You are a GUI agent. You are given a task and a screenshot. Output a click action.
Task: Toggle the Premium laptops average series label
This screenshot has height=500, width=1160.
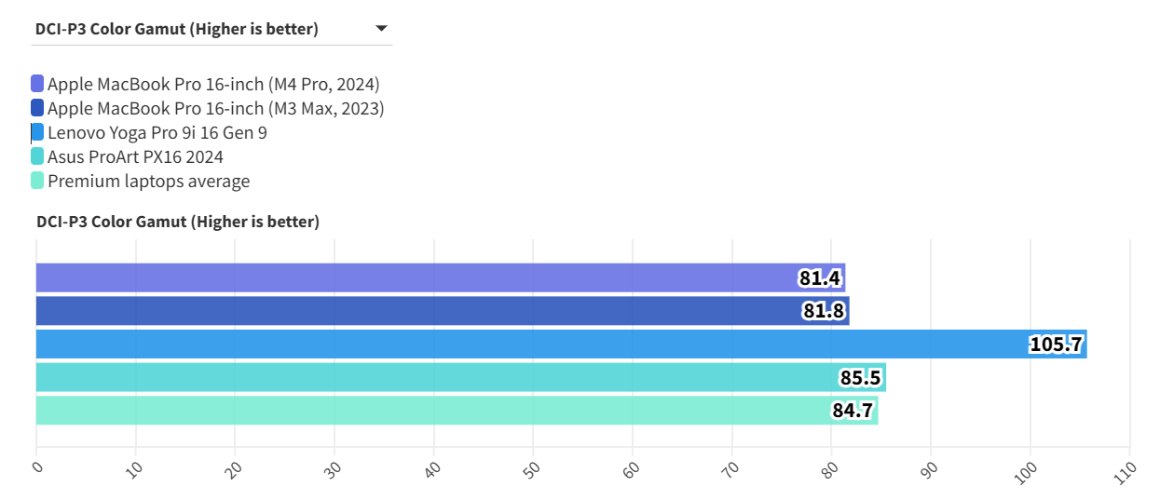click(148, 181)
